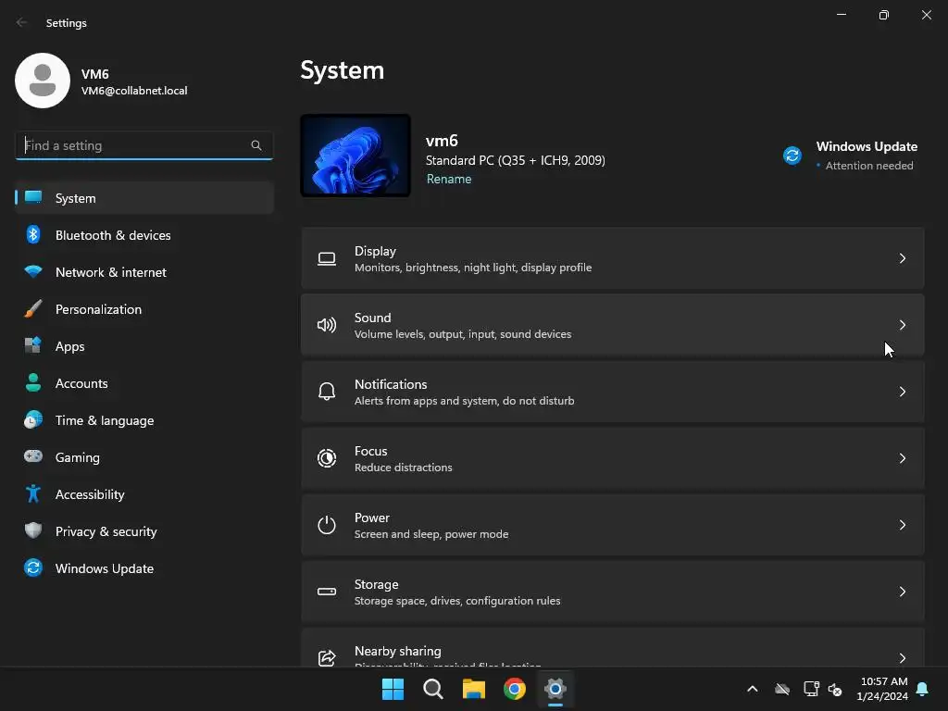The height and width of the screenshot is (711, 948).
Task: Click the Storage drive icon
Action: click(x=327, y=592)
